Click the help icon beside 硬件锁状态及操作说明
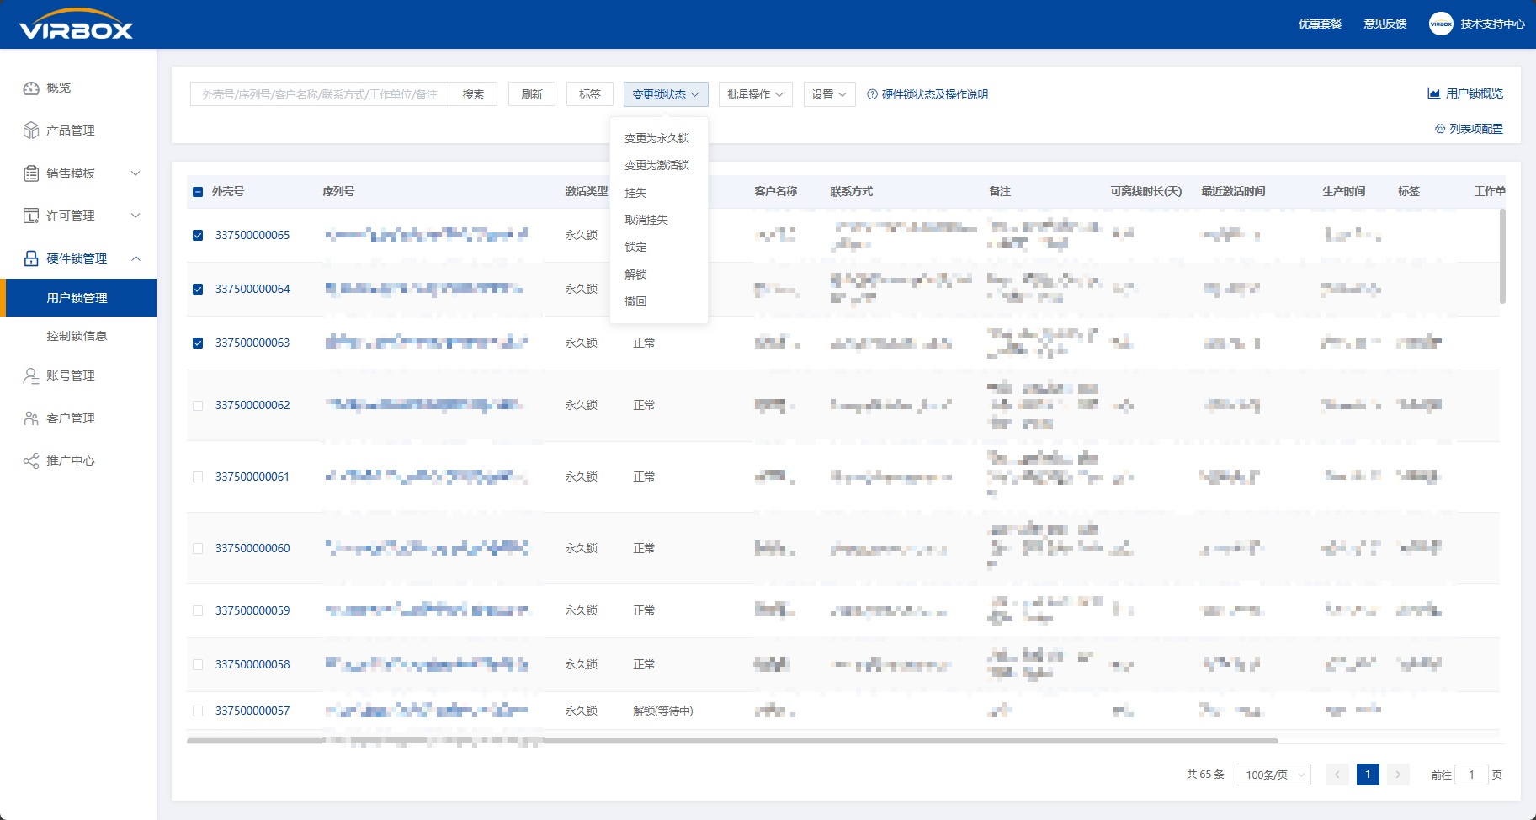1536x820 pixels. pos(872,94)
